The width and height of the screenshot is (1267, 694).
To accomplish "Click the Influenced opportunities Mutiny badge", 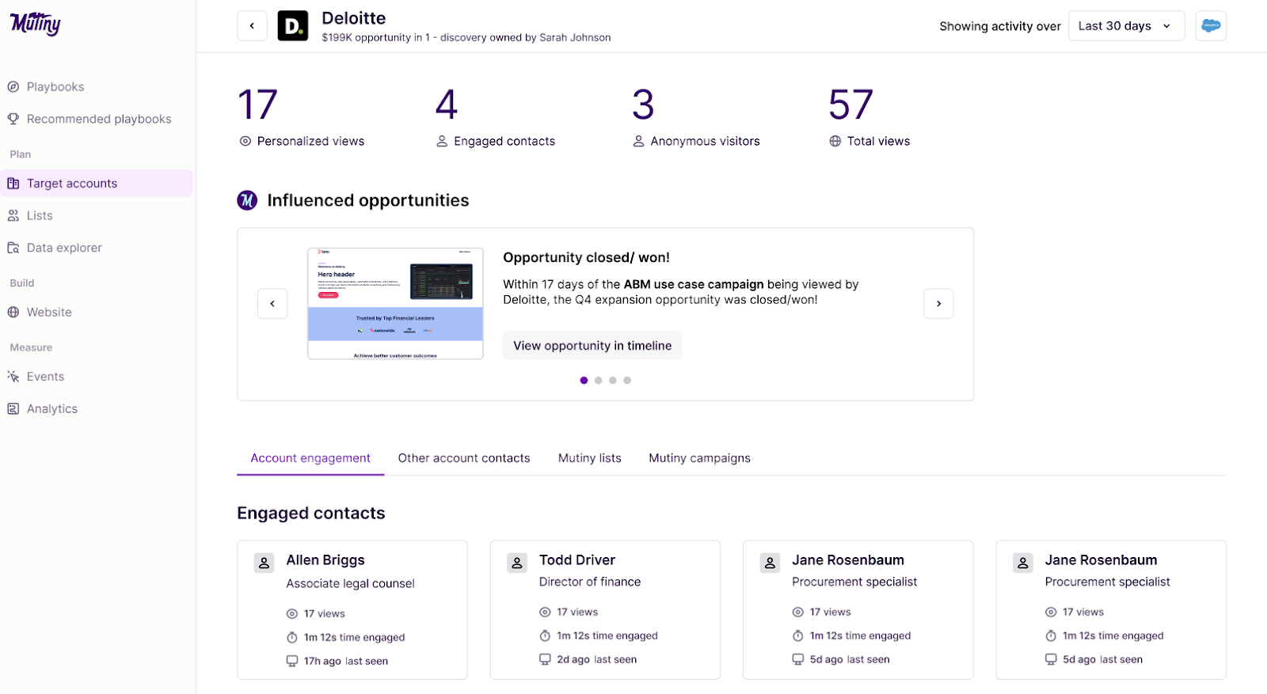I will pyautogui.click(x=248, y=200).
